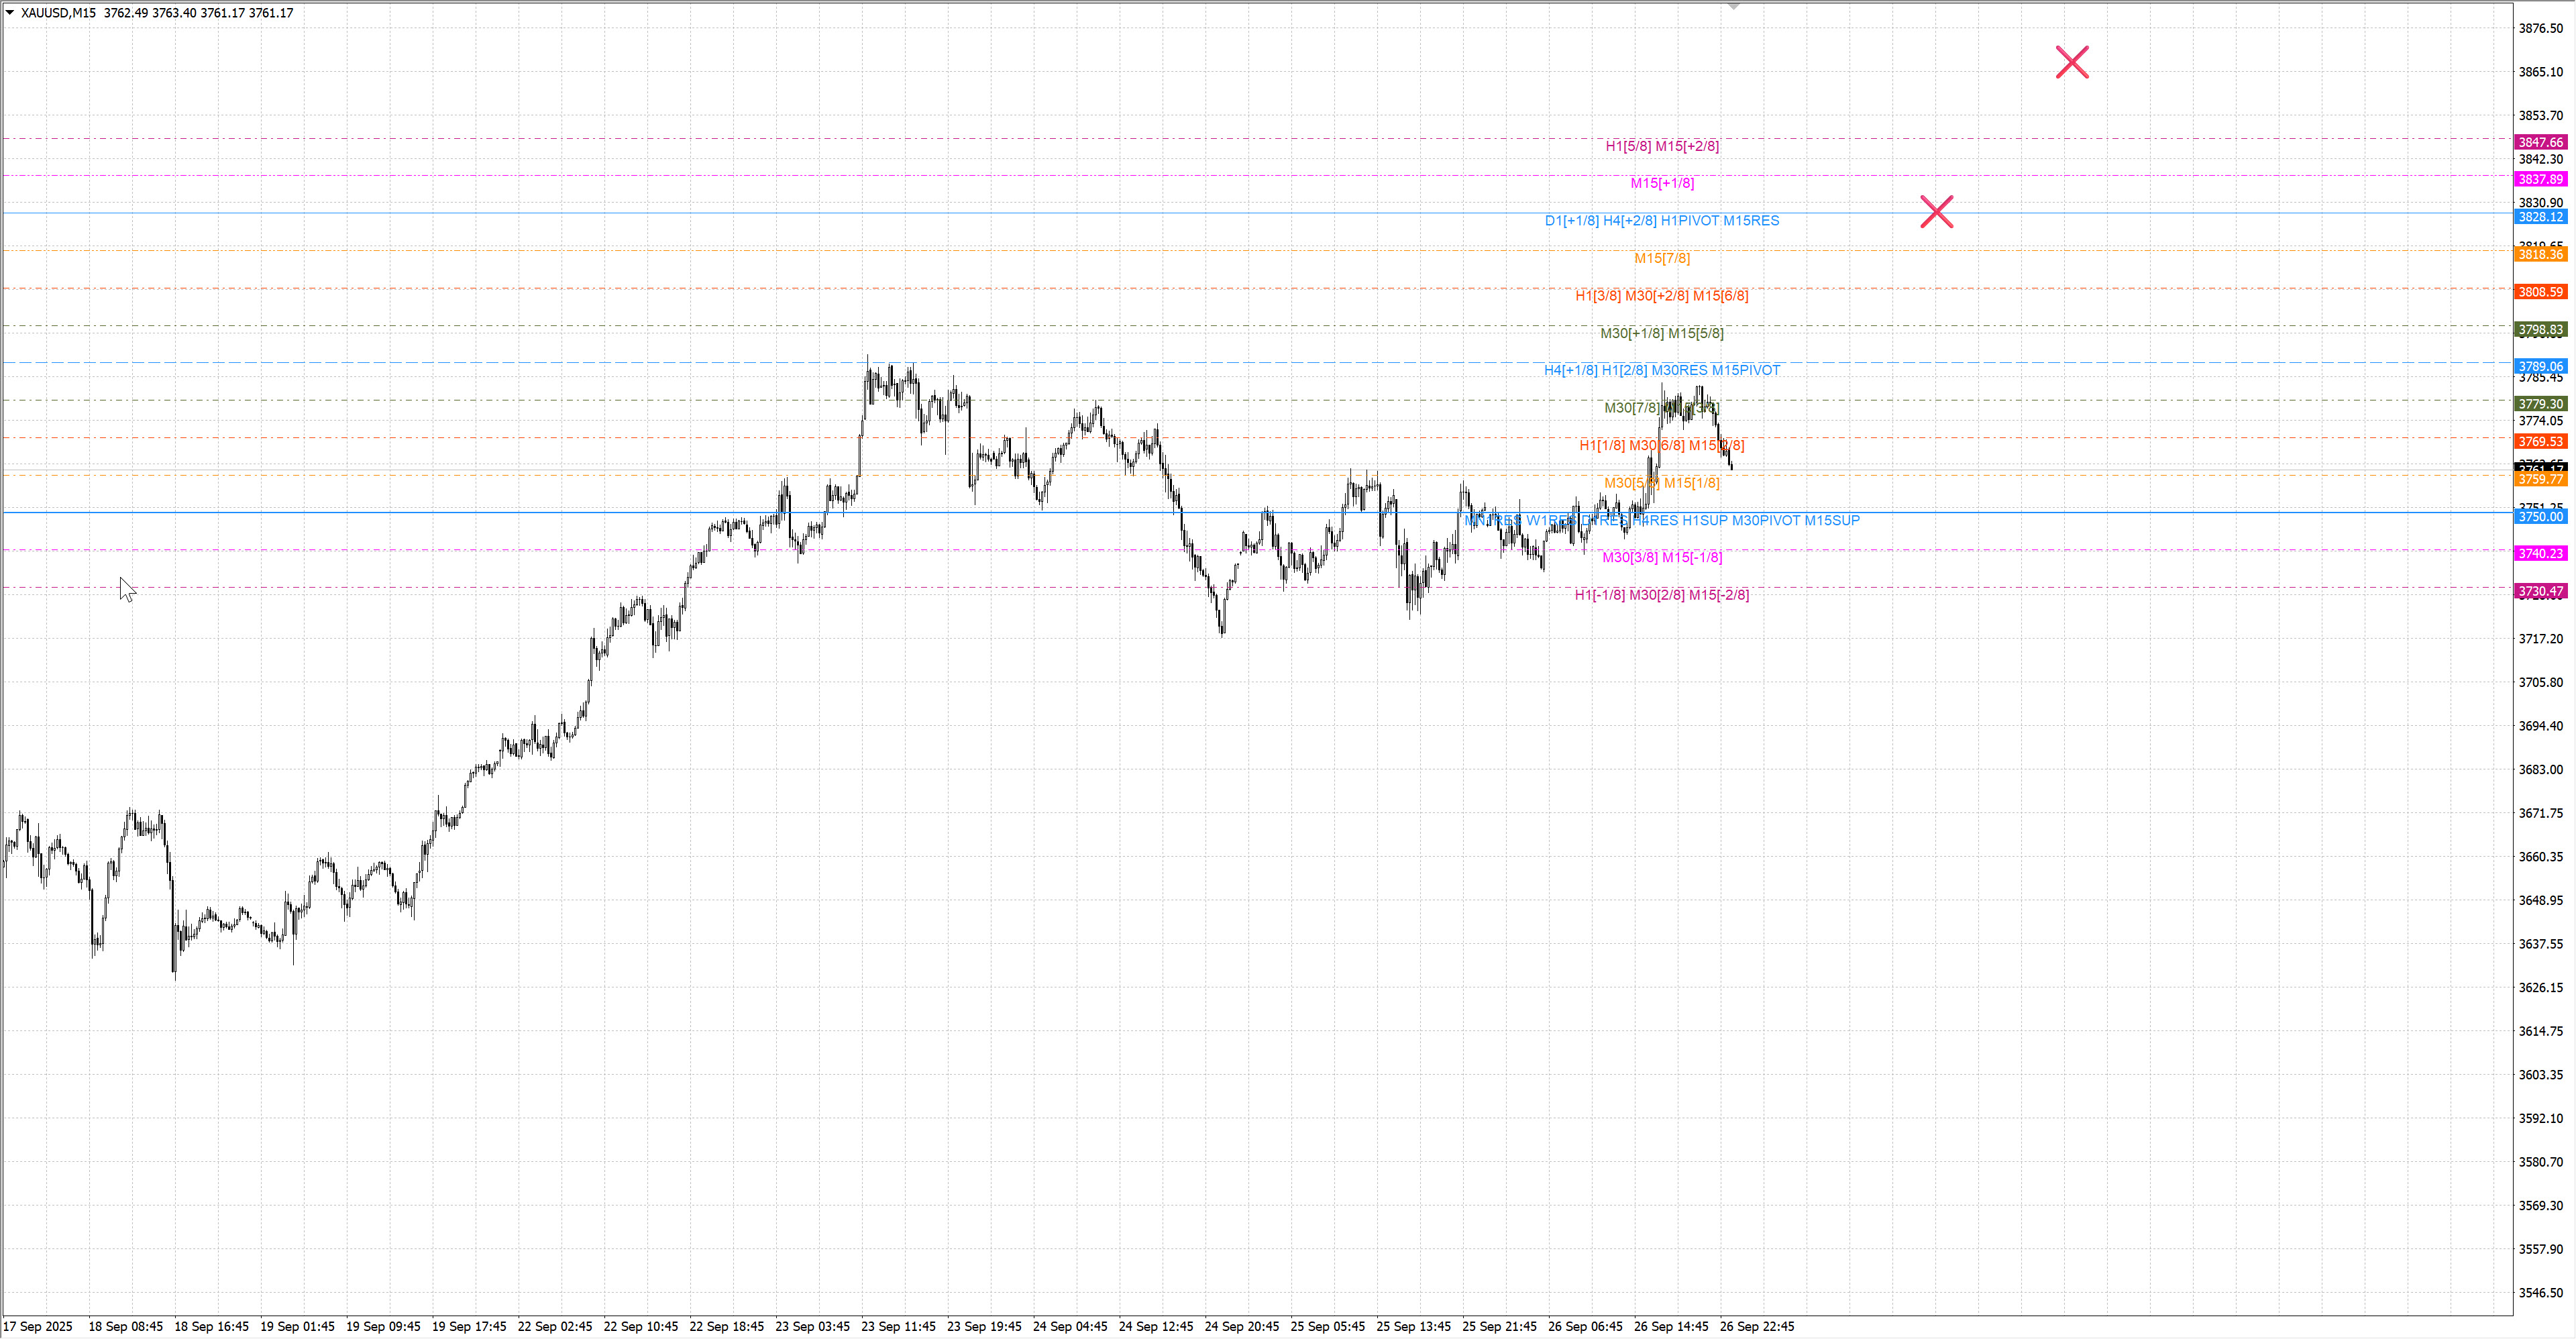Click the 'H1[-1/8] M30[2/8] M15[-2/8]' label
The width and height of the screenshot is (2576, 1339).
tap(1661, 595)
